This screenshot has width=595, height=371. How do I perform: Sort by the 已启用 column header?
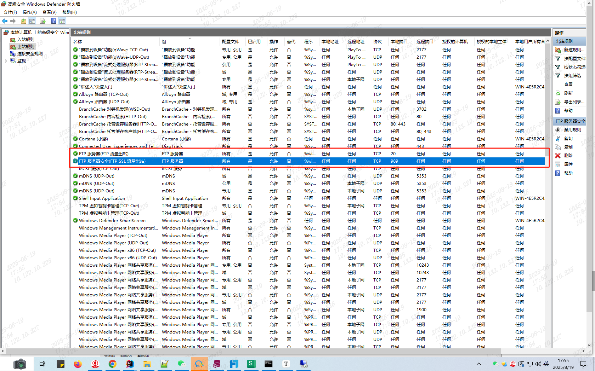(254, 42)
